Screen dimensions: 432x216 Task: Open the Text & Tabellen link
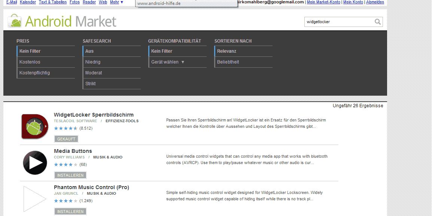(x=53, y=2)
